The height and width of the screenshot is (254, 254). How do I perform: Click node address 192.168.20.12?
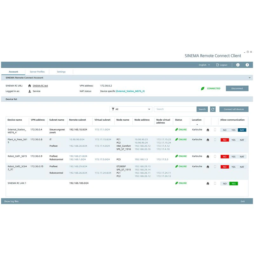coord(143,146)
